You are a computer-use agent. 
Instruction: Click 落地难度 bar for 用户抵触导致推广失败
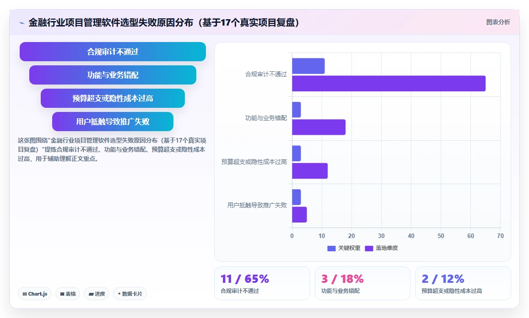coord(299,215)
